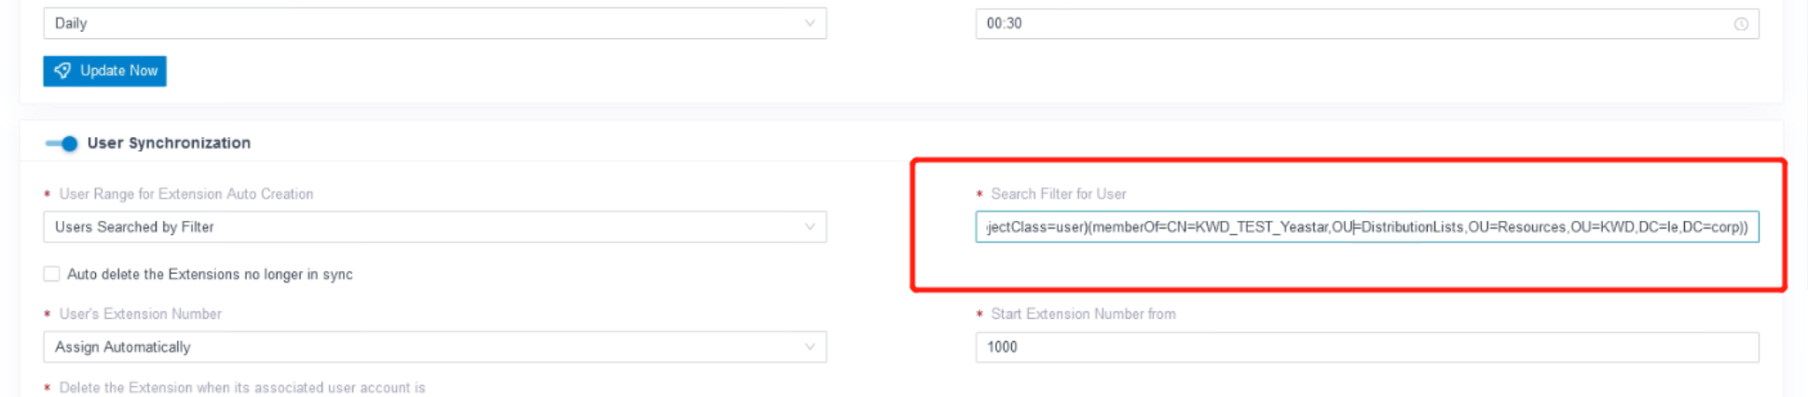Click the 00:30 time input field
Image resolution: width=1808 pixels, height=397 pixels.
pyautogui.click(x=1366, y=23)
